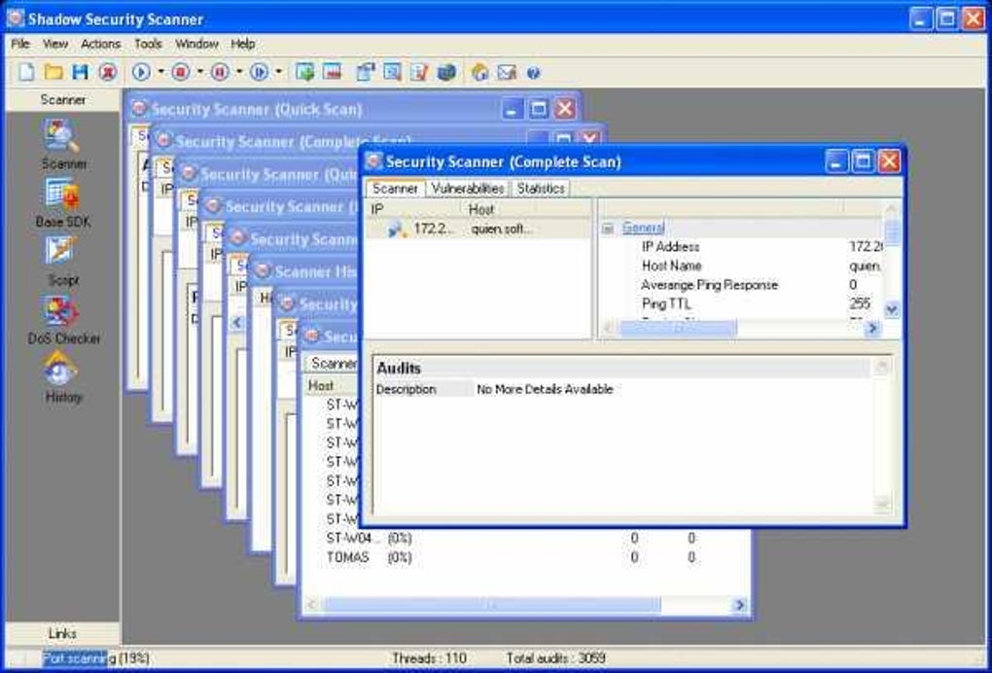Open the Tools menu
Viewport: 992px width, 673px height.
(148, 44)
